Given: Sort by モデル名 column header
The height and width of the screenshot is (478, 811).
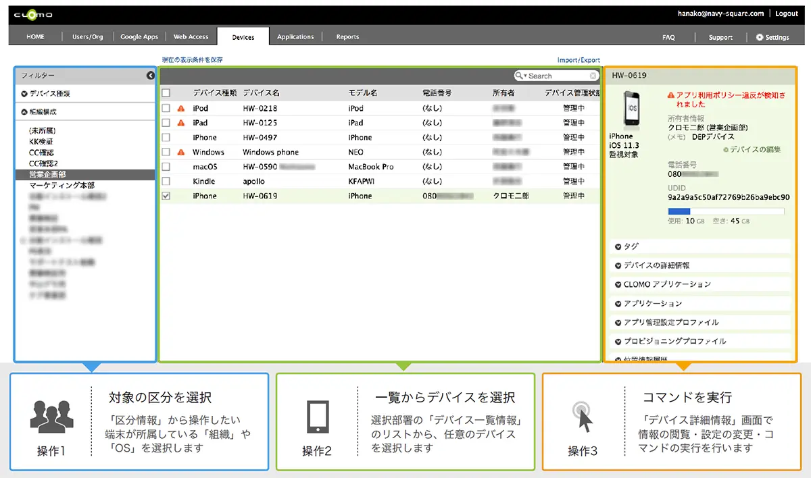Looking at the screenshot, I should click(x=363, y=93).
